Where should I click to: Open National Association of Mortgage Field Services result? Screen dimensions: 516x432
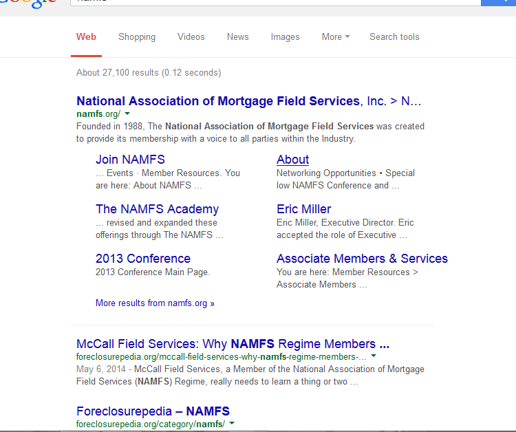pyautogui.click(x=249, y=101)
